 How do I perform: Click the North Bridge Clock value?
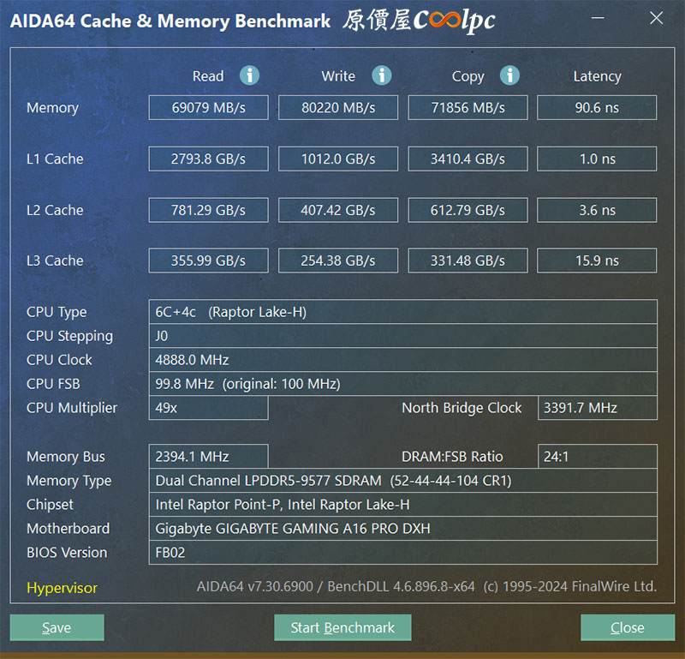coord(597,408)
